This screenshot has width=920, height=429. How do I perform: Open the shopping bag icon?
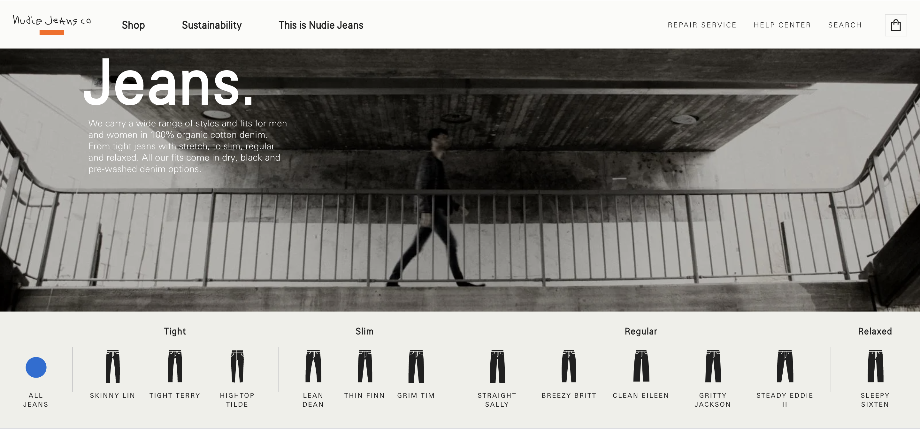pos(896,25)
